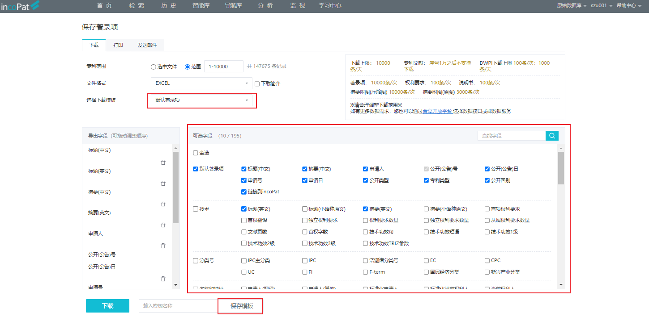
Task: Open the 检索 menu
Action: pyautogui.click(x=137, y=6)
